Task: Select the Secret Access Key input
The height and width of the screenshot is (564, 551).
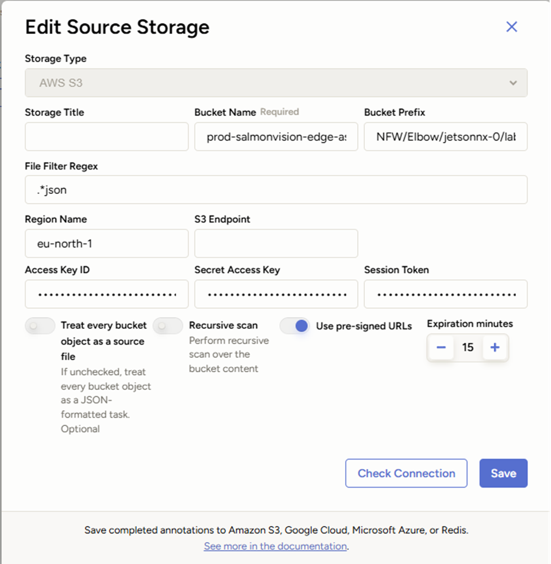Action: (276, 294)
